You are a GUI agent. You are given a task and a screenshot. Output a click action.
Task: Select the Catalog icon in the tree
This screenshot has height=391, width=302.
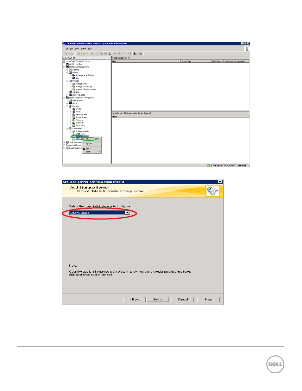(x=70, y=92)
